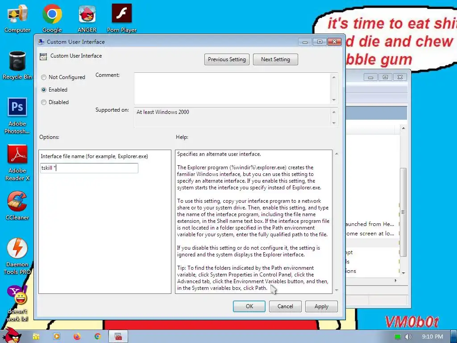Click the background window scroll down arrow
Viewport: 457px width, 343px height.
403,273
